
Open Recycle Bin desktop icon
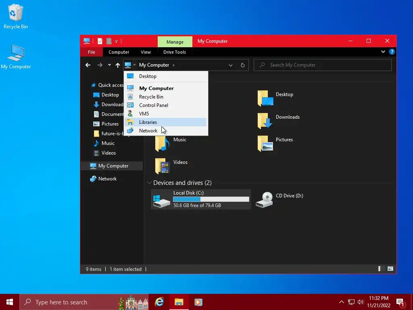(16, 16)
